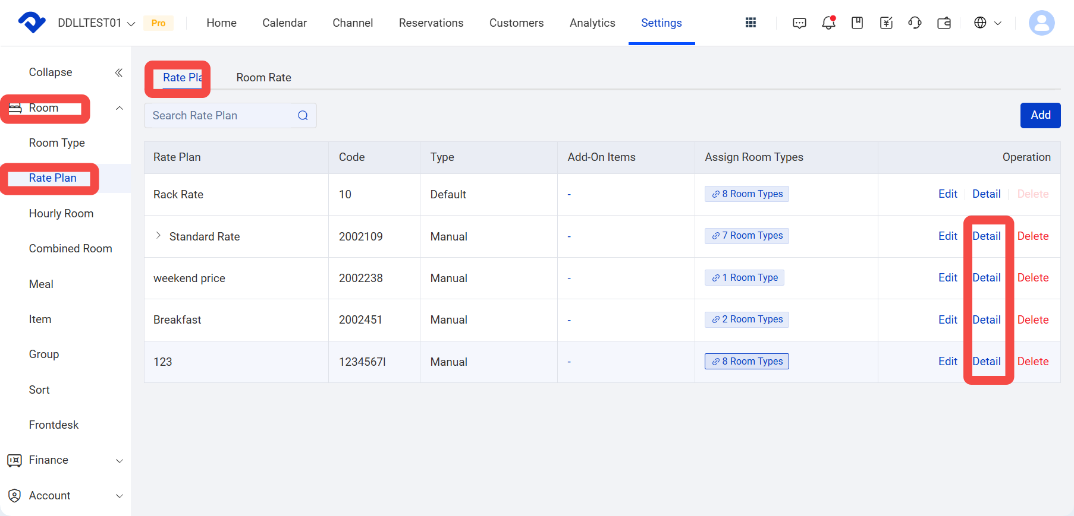
Task: Open the apps grid icon
Action: 751,23
